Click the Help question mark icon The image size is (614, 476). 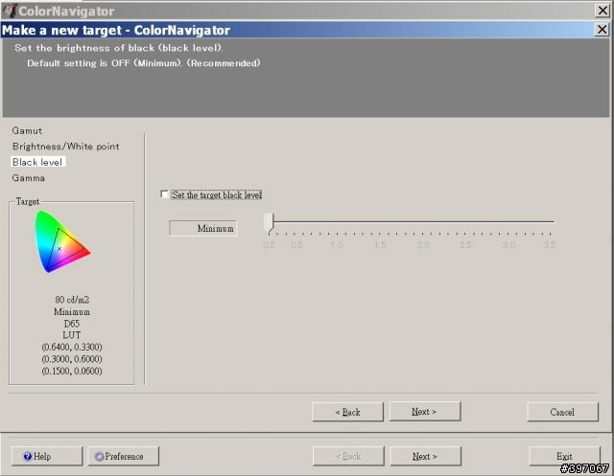[x=28, y=456]
